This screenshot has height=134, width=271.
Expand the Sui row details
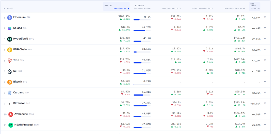pyautogui.click(x=265, y=71)
